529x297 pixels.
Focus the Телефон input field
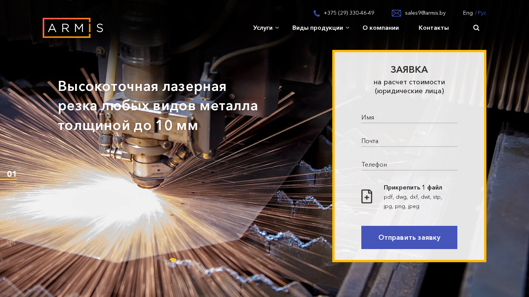(409, 165)
